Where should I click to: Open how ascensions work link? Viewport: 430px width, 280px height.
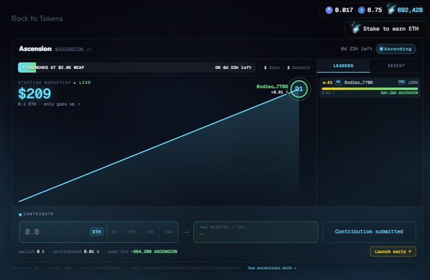pos(272,268)
